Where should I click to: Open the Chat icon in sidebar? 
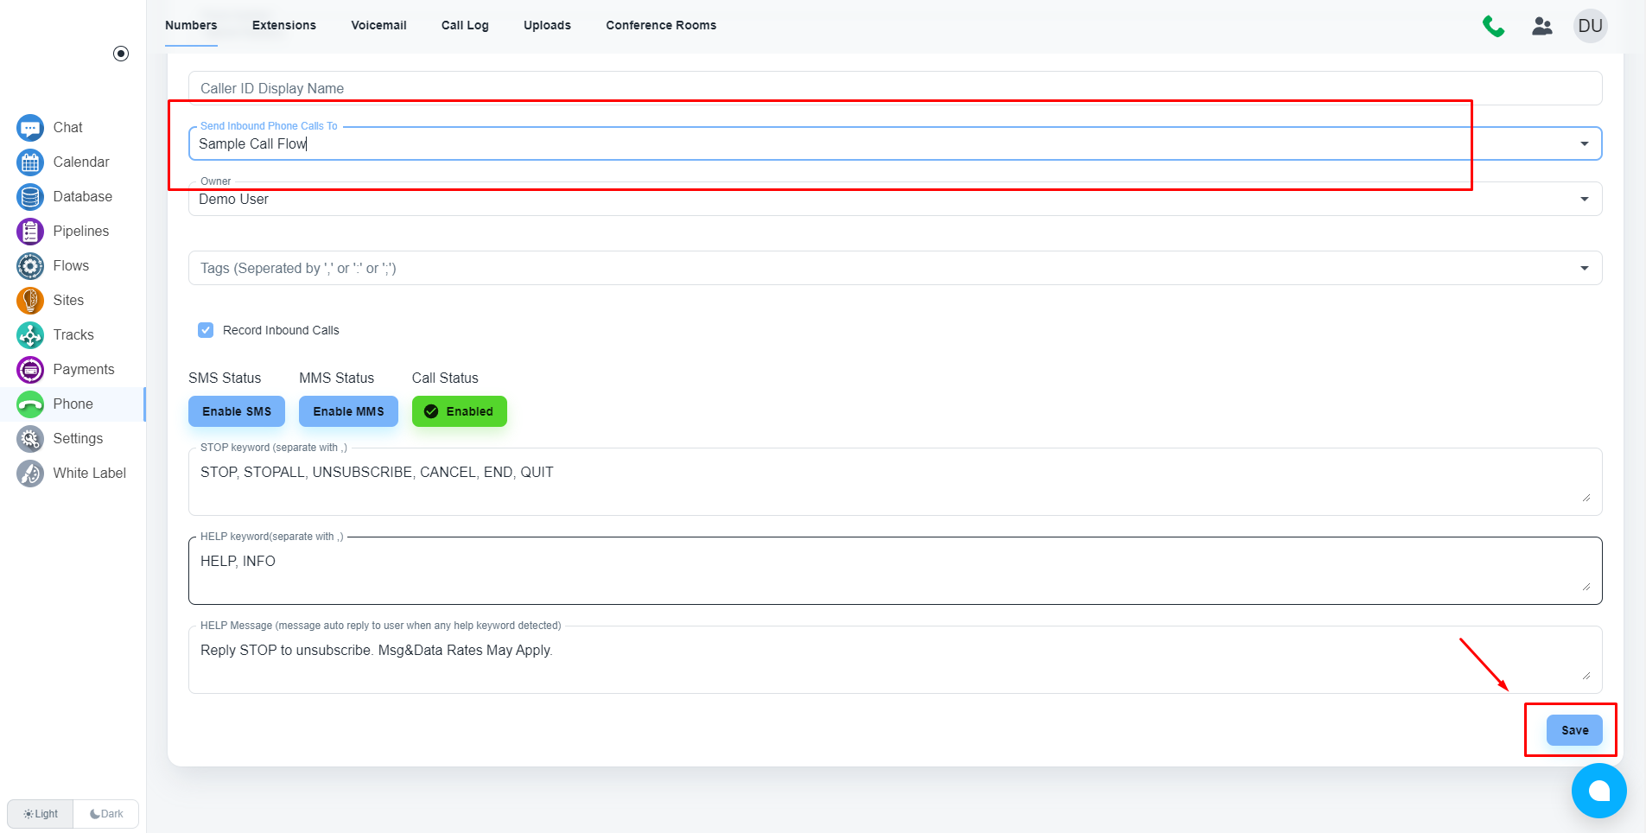[30, 128]
